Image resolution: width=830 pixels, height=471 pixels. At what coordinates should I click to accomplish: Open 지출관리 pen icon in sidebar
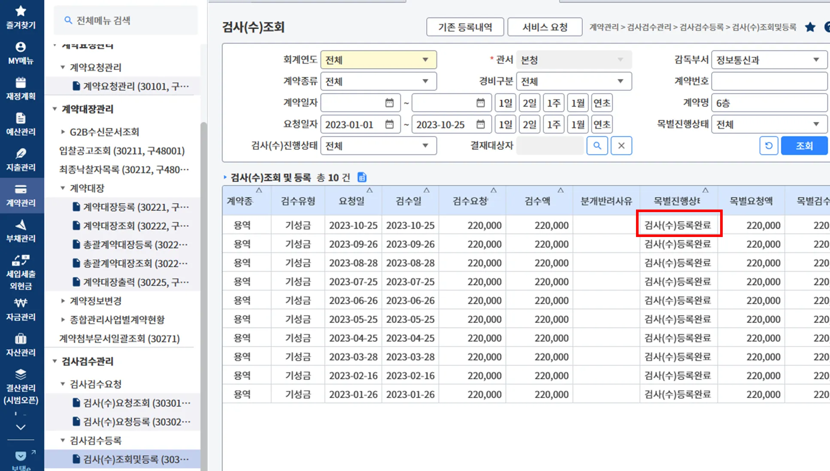coord(21,154)
